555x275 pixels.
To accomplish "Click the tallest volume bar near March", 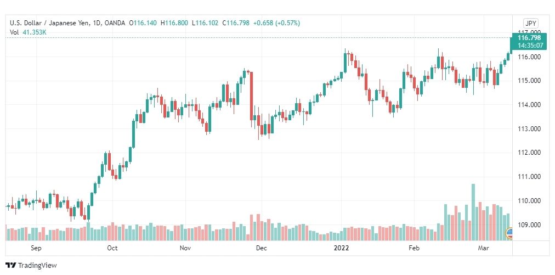I will [x=473, y=212].
